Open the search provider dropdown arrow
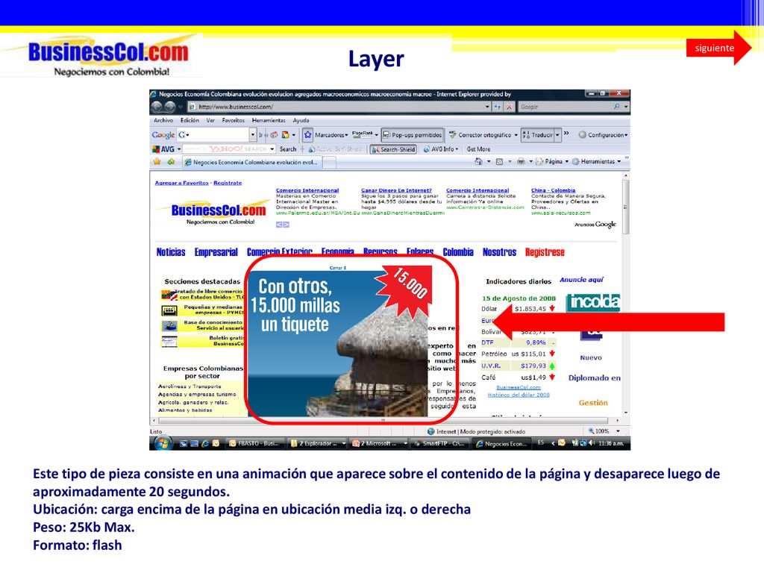 (x=626, y=106)
